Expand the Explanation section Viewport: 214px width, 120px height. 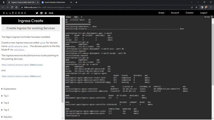pos(9,89)
